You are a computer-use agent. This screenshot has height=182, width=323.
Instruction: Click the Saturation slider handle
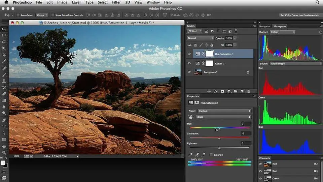click(x=219, y=138)
